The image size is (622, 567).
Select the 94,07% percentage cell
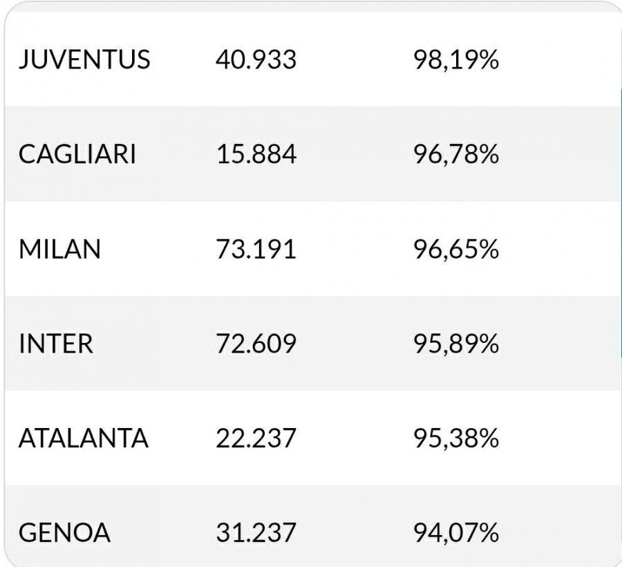click(455, 533)
